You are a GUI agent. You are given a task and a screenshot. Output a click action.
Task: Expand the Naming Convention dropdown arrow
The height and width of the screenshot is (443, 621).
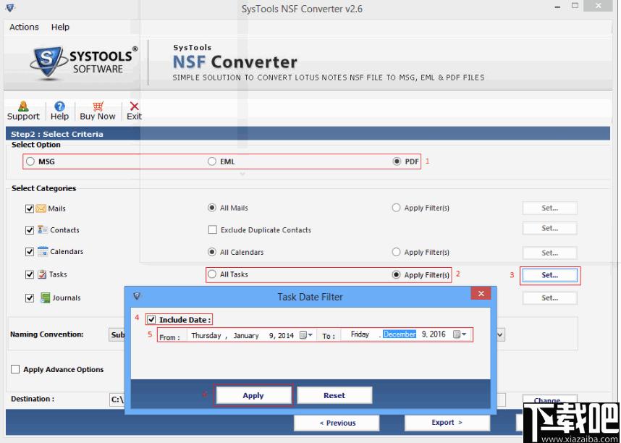[x=500, y=335]
